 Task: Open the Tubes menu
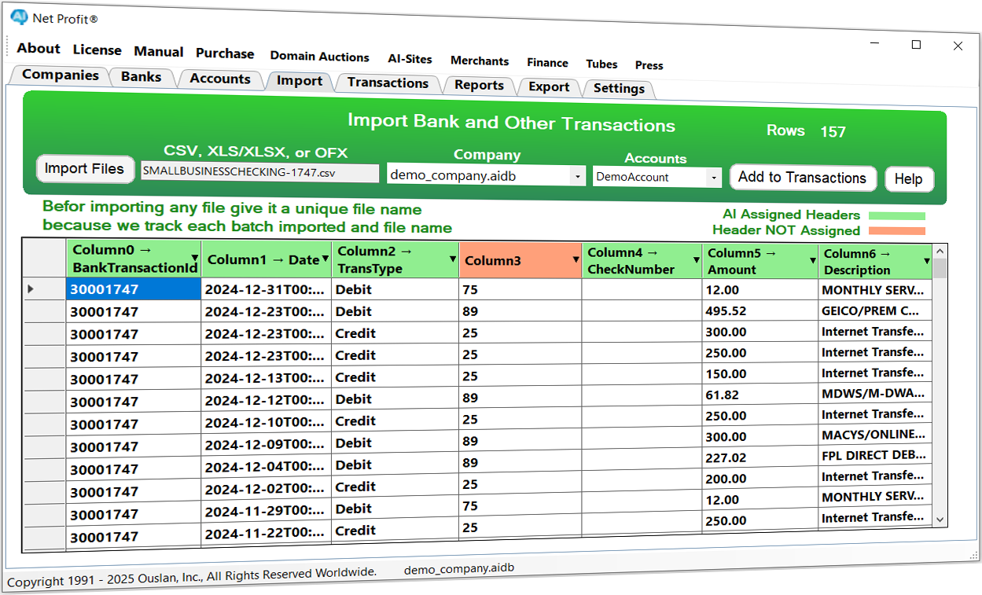[x=601, y=64]
